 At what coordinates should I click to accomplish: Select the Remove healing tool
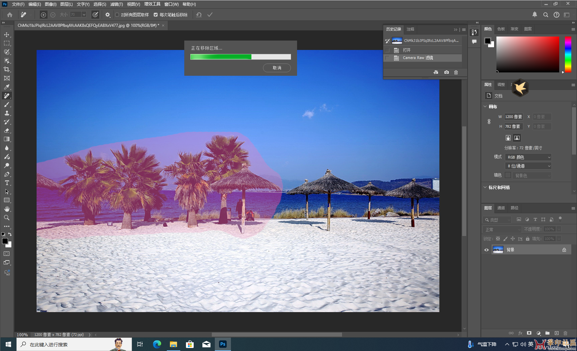click(7, 96)
